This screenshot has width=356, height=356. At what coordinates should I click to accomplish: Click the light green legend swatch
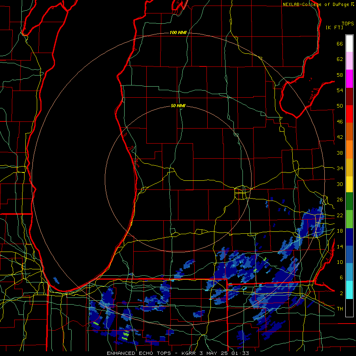349,219
